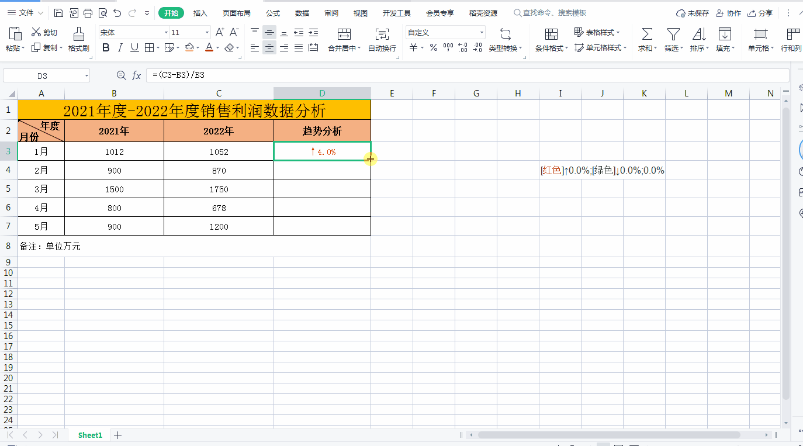
Task: Click the Sort (排序) icon
Action: click(x=699, y=34)
